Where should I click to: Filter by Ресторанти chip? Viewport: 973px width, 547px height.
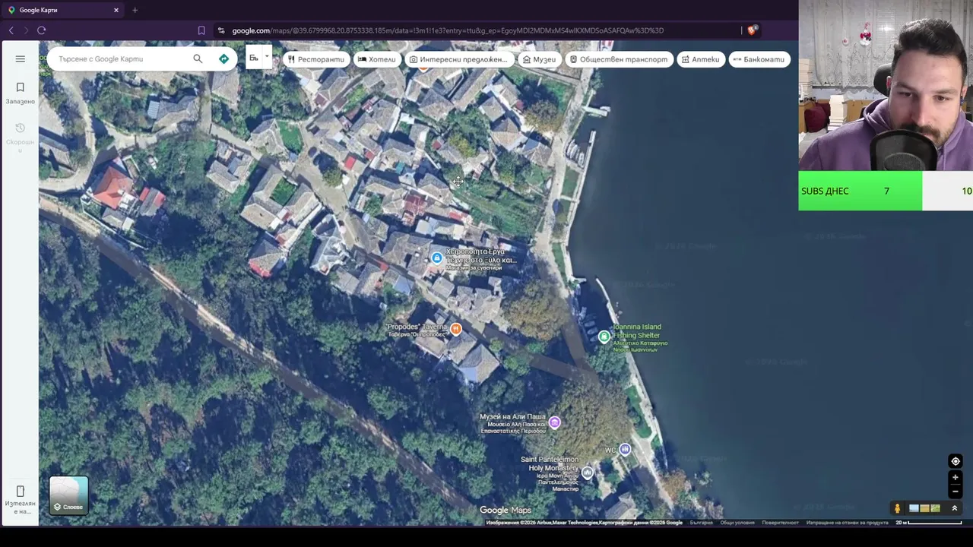[315, 59]
